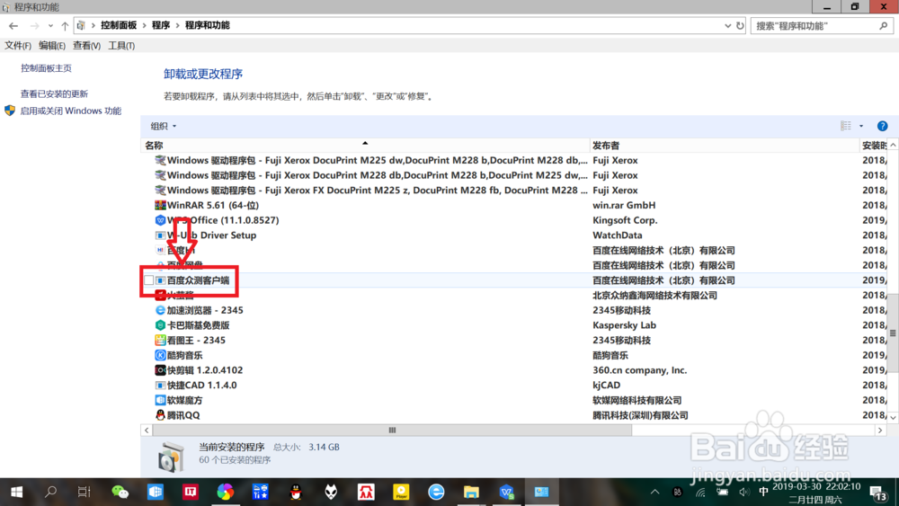The image size is (899, 506).
Task: Select the 百度众测客户端 program row
Action: (513, 280)
